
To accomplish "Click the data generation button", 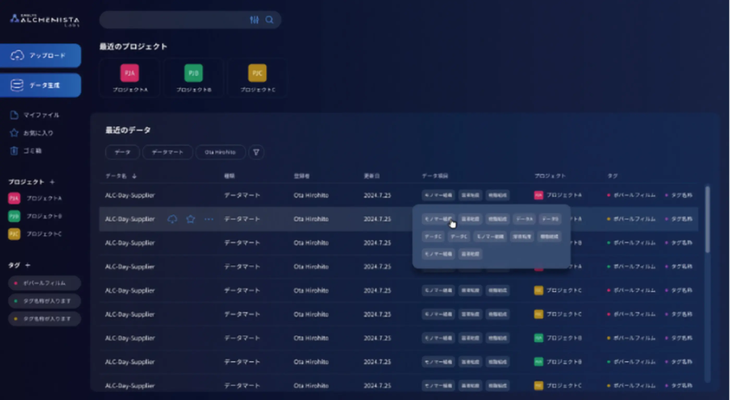I will (40, 85).
